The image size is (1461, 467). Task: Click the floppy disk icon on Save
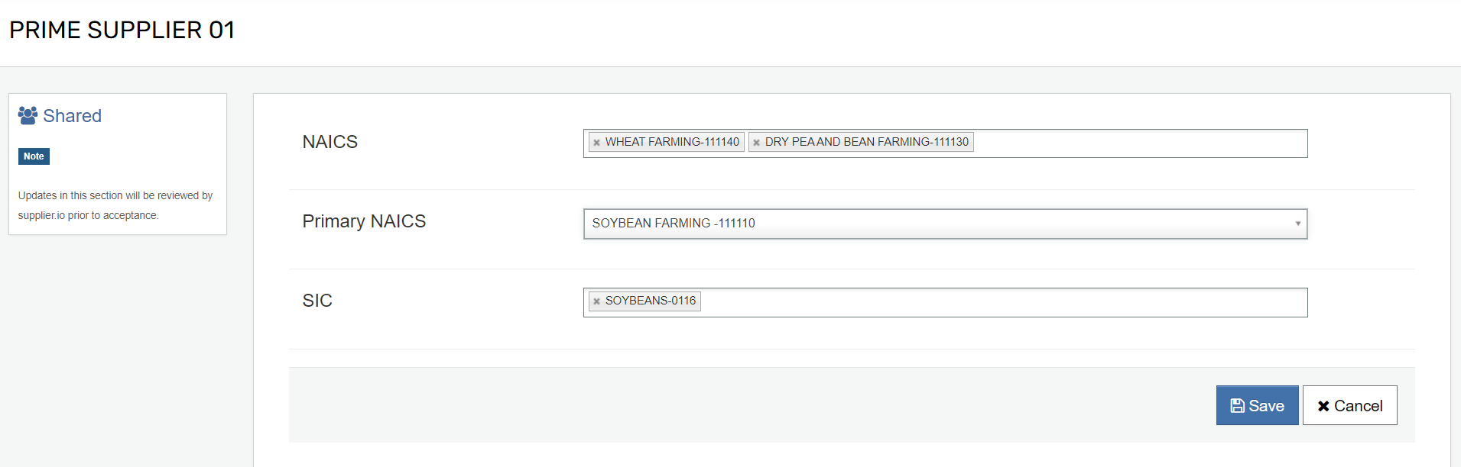coord(1237,406)
